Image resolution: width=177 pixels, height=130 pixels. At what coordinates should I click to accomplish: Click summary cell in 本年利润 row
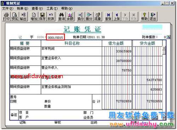tap(25, 51)
